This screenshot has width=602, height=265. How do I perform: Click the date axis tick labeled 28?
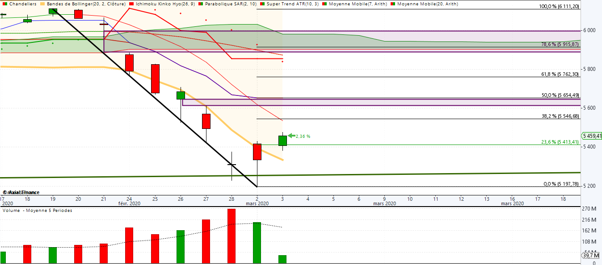coord(232,199)
